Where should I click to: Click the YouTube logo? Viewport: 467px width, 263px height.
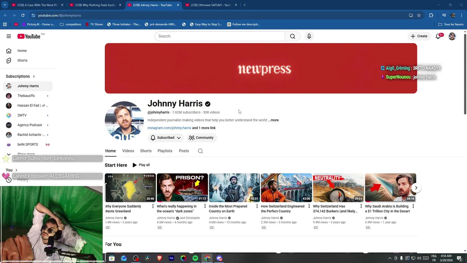pyautogui.click(x=29, y=36)
